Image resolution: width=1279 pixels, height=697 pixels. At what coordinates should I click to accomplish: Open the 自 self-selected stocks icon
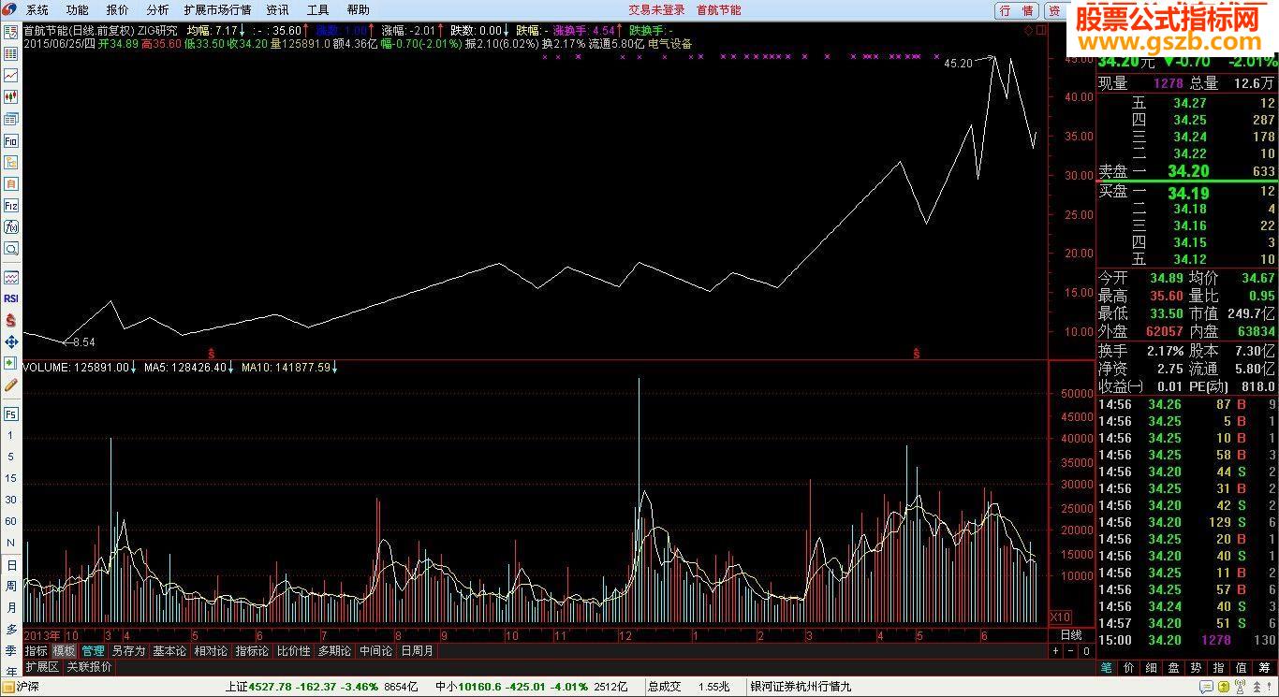[x=11, y=183]
